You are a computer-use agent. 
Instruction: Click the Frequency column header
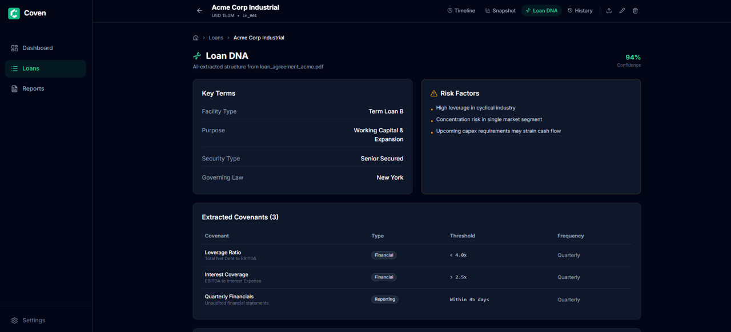click(571, 236)
